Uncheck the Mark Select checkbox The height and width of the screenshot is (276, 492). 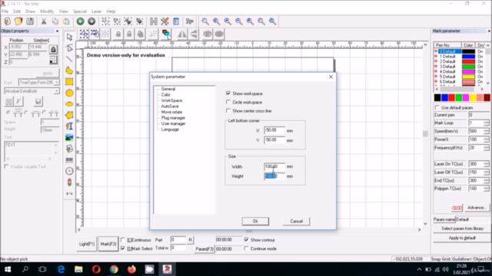pyautogui.click(x=123, y=248)
